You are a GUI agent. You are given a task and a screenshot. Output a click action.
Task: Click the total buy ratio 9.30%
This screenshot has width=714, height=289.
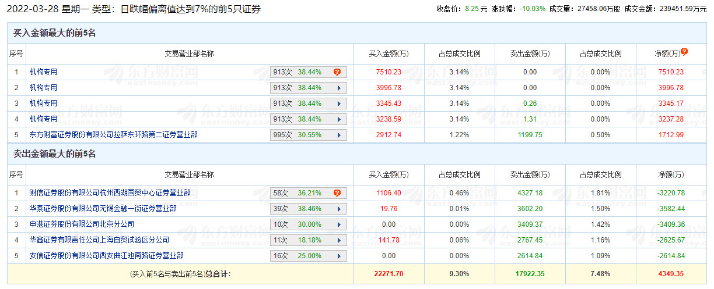pos(460,273)
